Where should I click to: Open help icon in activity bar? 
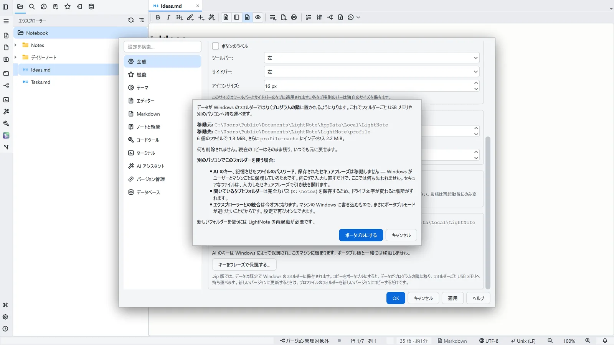(x=5, y=329)
